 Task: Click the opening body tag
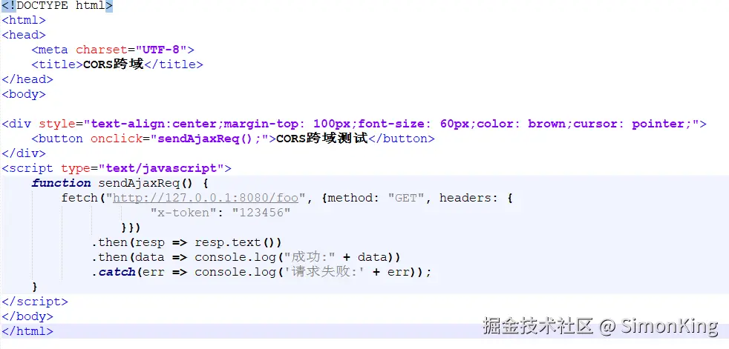(x=24, y=94)
